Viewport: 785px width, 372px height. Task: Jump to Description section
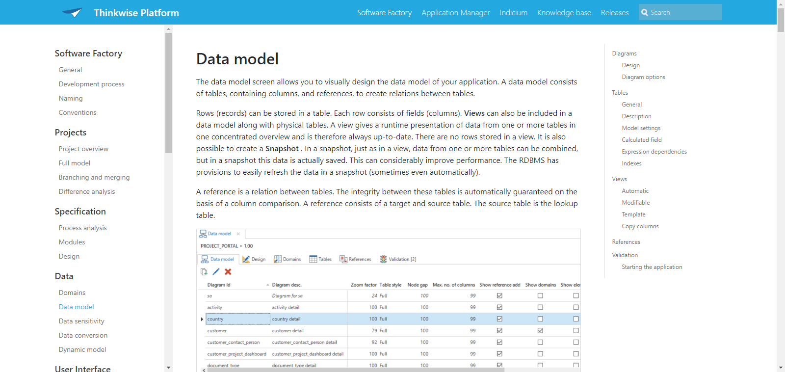(636, 116)
